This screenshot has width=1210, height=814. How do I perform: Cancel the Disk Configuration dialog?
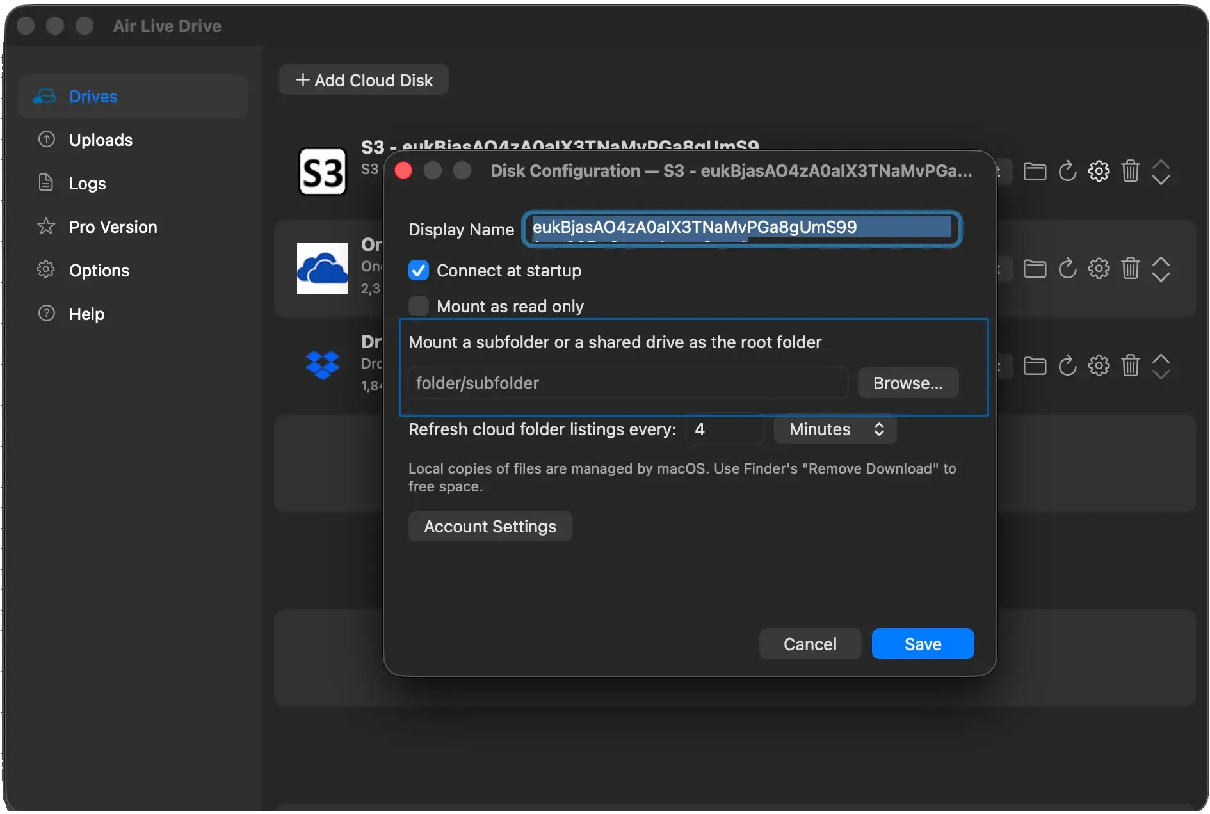click(x=810, y=644)
